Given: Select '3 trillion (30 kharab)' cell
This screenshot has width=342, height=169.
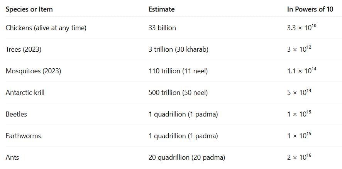Looking at the screenshot, I should [x=178, y=49].
